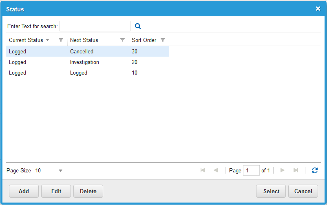
Task: Click the Add button
Action: pyautogui.click(x=24, y=191)
